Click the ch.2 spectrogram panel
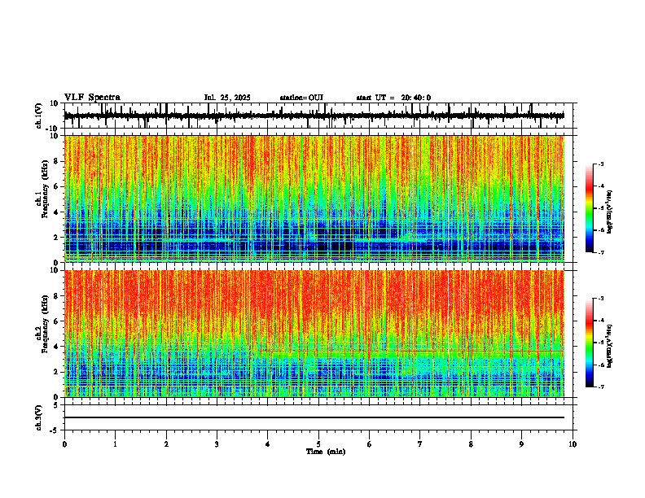This screenshot has height=498, width=645. pyautogui.click(x=314, y=334)
